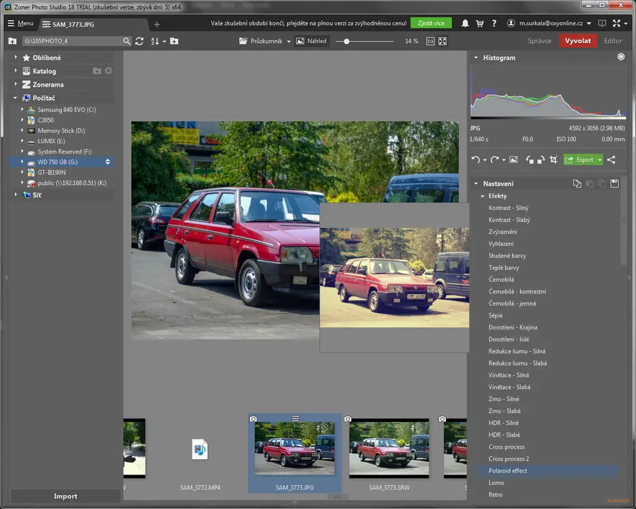Rotate the image right
636x509 pixels.
click(541, 160)
